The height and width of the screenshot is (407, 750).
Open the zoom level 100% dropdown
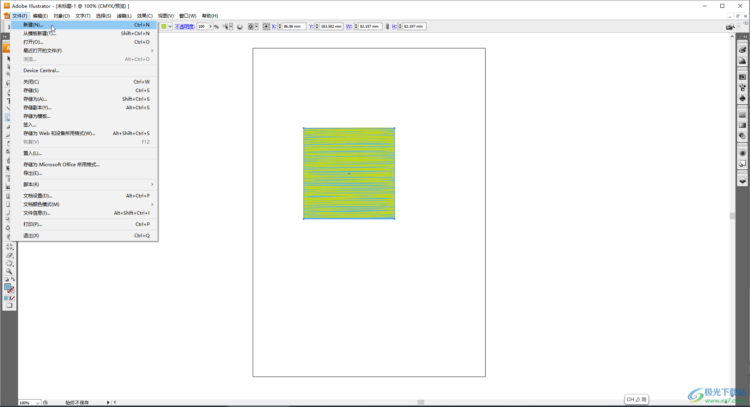(x=37, y=403)
